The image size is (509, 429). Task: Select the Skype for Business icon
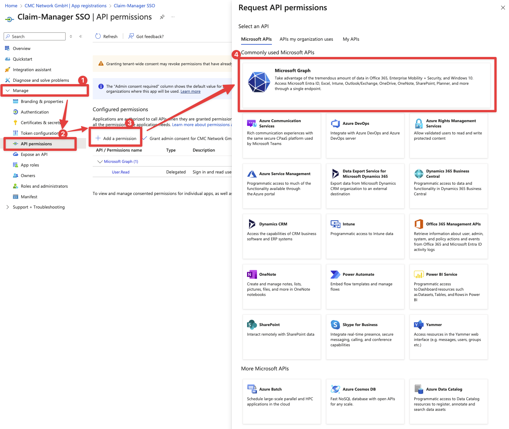pyautogui.click(x=335, y=325)
